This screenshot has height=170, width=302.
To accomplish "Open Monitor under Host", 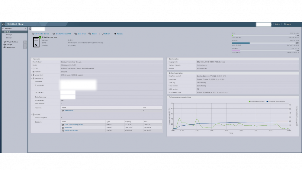I will (9, 38).
